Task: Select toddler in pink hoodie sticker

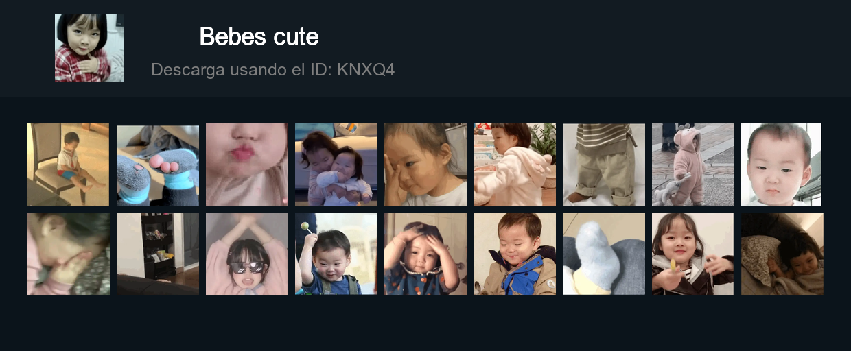Action: click(x=515, y=165)
